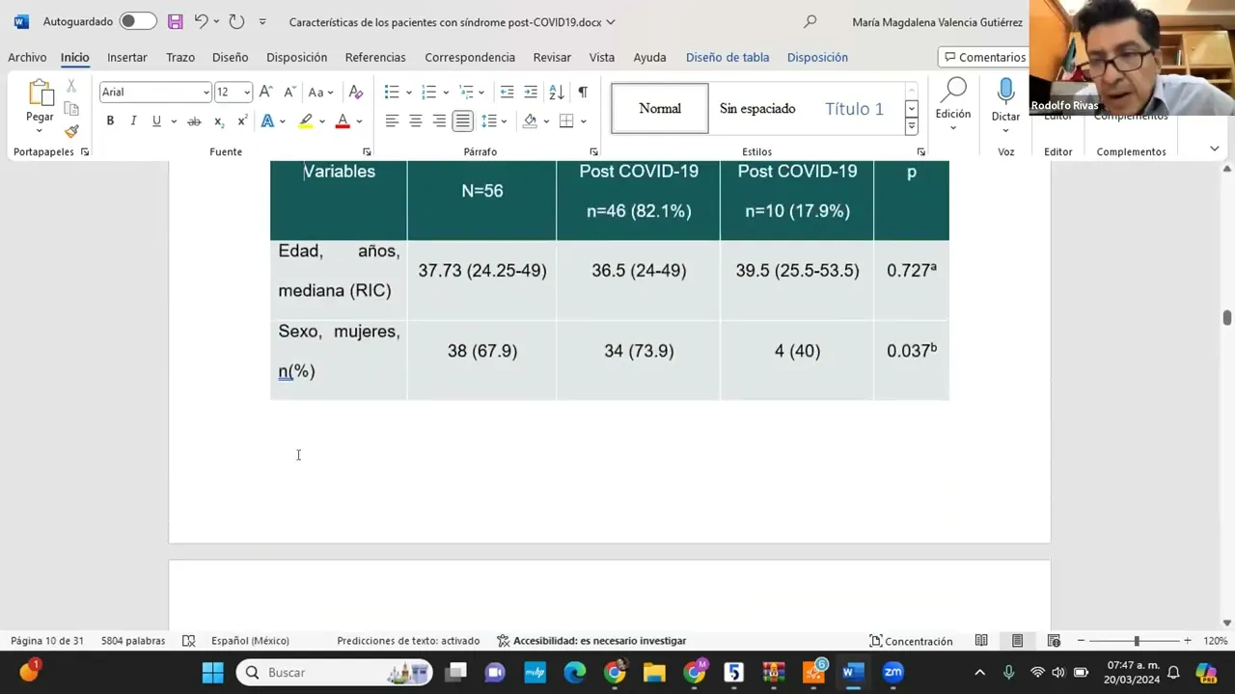Increase font size with the grow font icon
This screenshot has width=1235, height=694.
pyautogui.click(x=266, y=92)
